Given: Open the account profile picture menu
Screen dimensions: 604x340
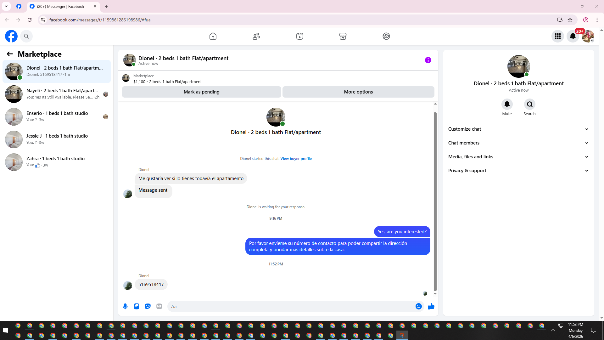Looking at the screenshot, I should pos(588,36).
